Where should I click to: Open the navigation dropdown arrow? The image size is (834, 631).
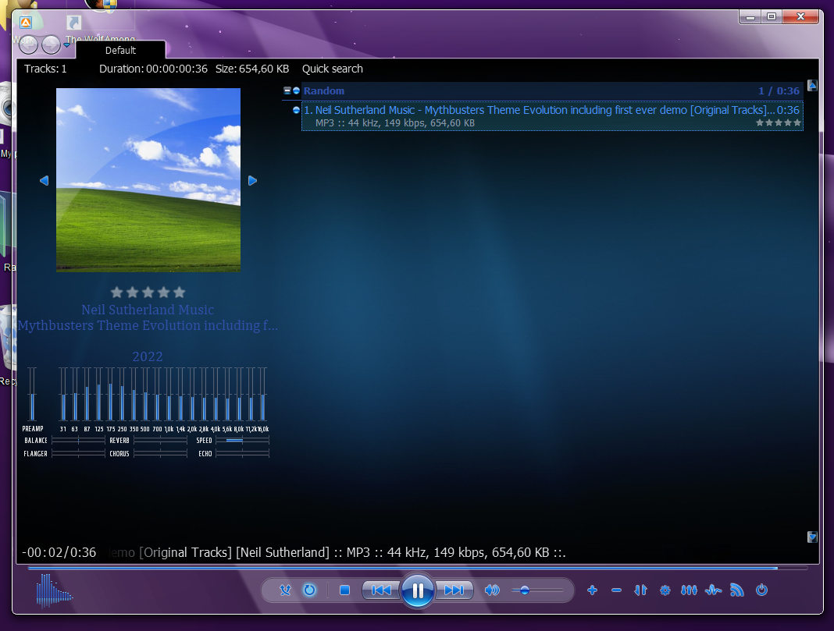(67, 45)
